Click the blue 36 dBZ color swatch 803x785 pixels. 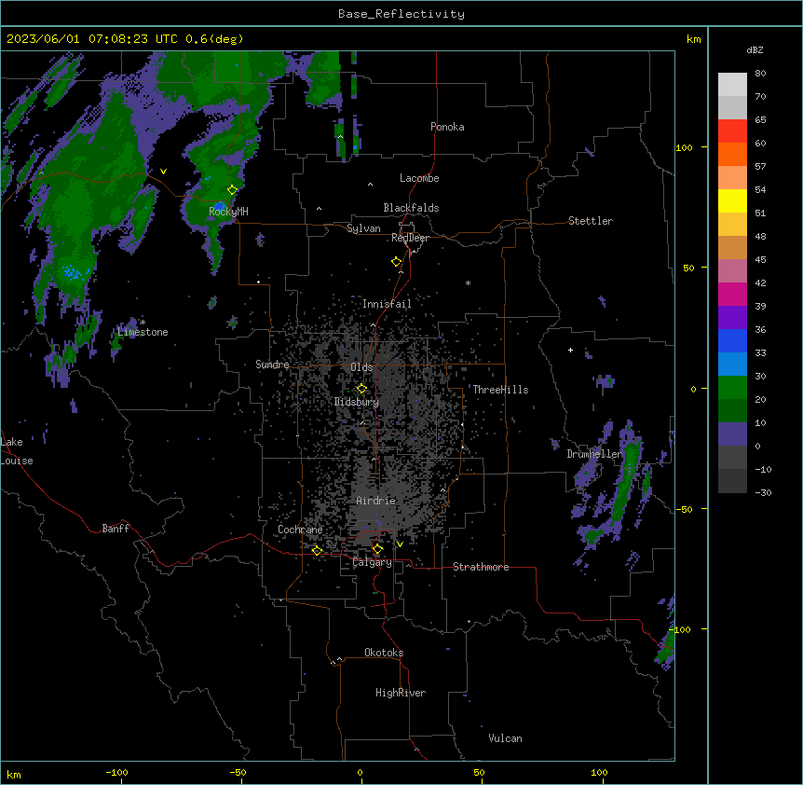coord(732,340)
